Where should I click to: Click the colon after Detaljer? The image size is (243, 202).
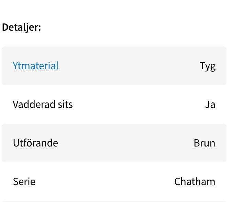(40, 28)
